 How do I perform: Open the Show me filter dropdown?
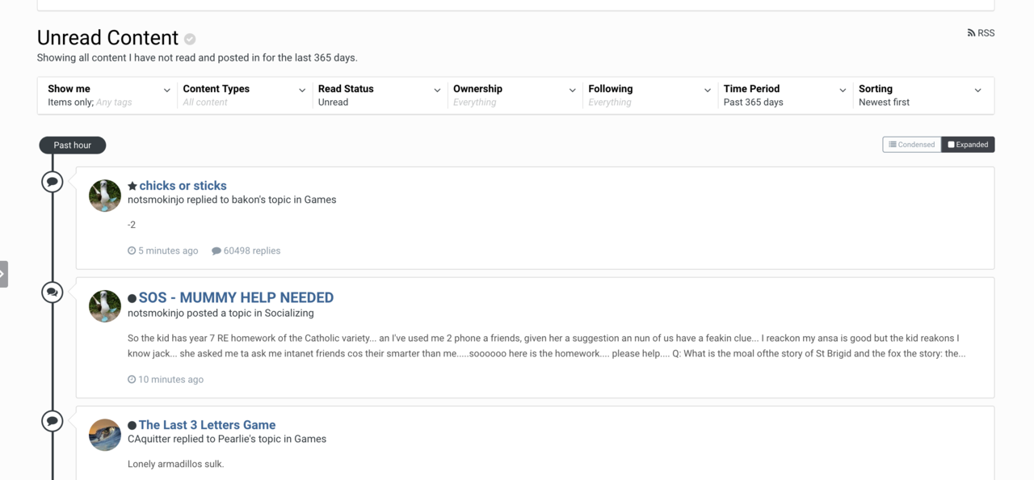tap(109, 95)
